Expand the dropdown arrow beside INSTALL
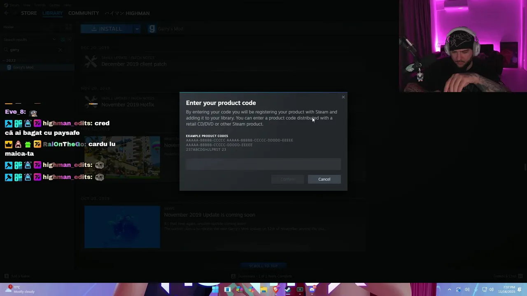527x296 pixels. pyautogui.click(x=137, y=29)
